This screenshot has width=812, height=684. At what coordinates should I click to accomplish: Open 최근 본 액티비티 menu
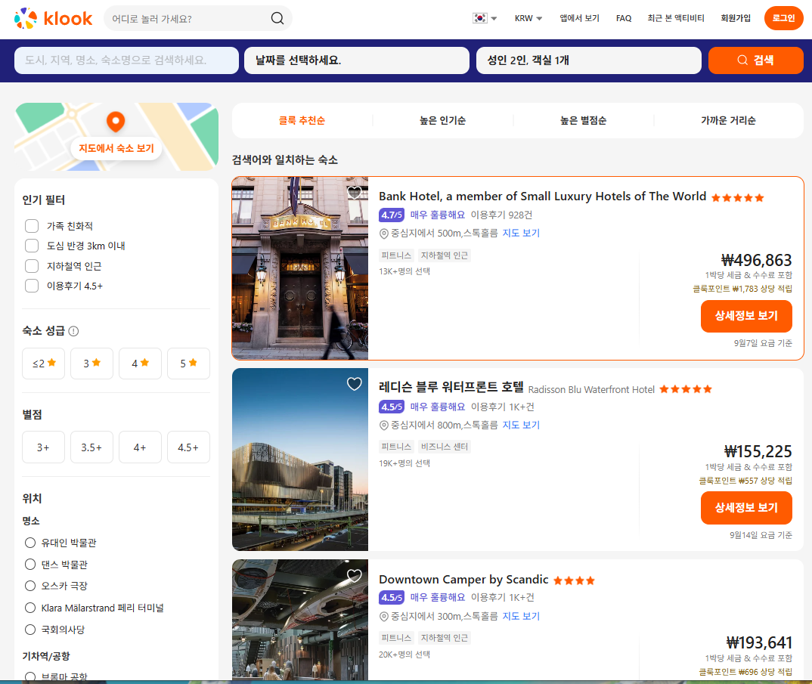[x=676, y=18]
